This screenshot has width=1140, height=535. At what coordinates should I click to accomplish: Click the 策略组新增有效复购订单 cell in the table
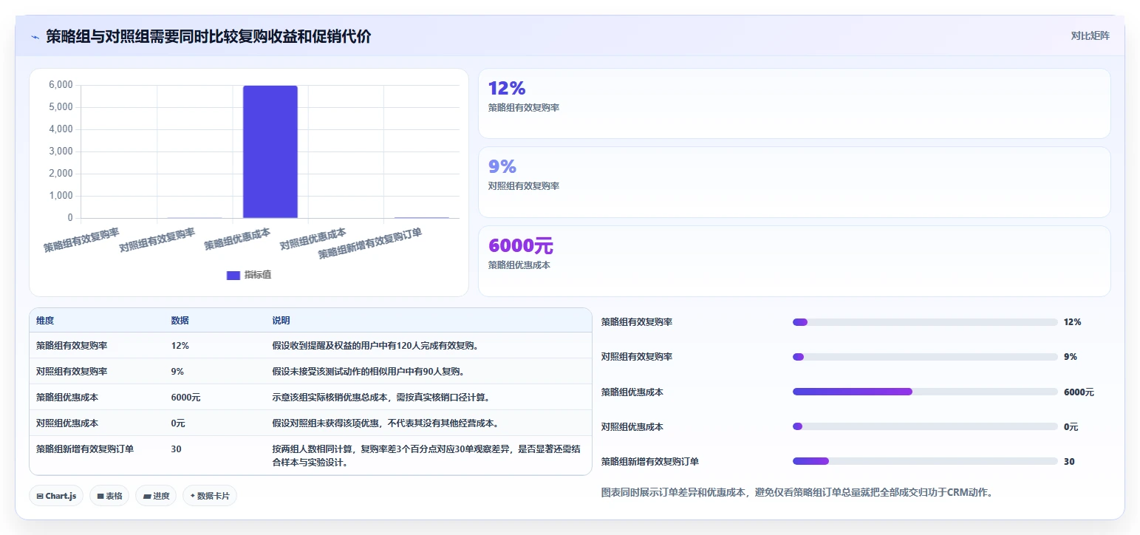pos(85,449)
